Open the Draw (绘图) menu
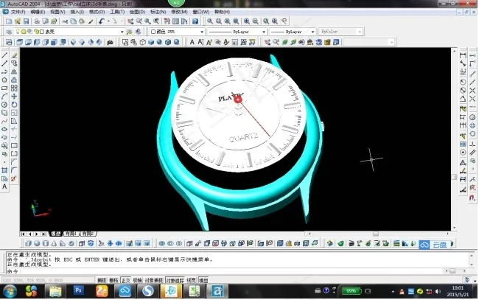This screenshot has height=300, width=479. pyautogui.click(x=137, y=12)
